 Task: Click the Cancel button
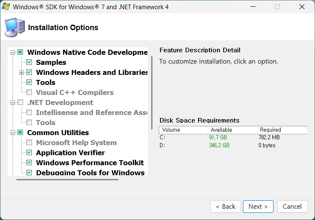[x=292, y=207]
